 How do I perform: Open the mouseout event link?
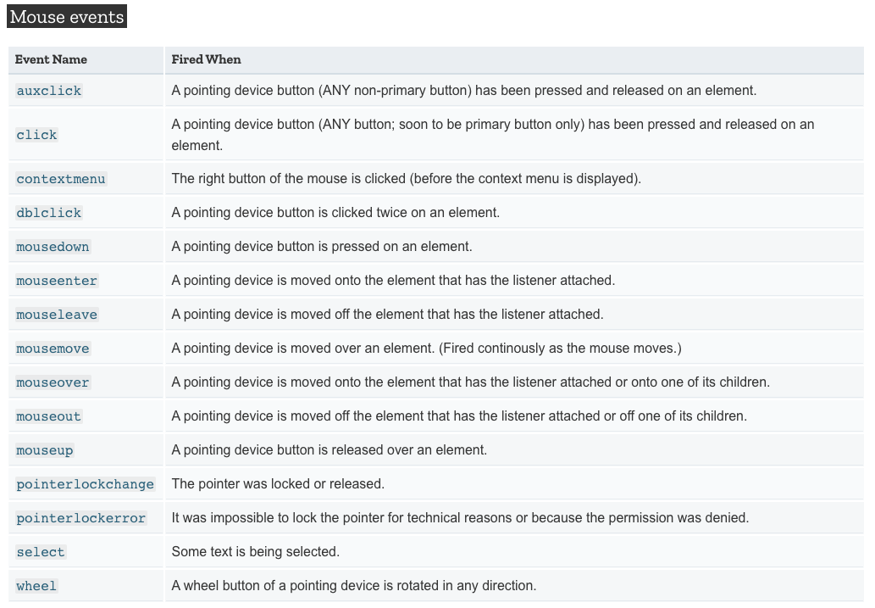click(49, 416)
